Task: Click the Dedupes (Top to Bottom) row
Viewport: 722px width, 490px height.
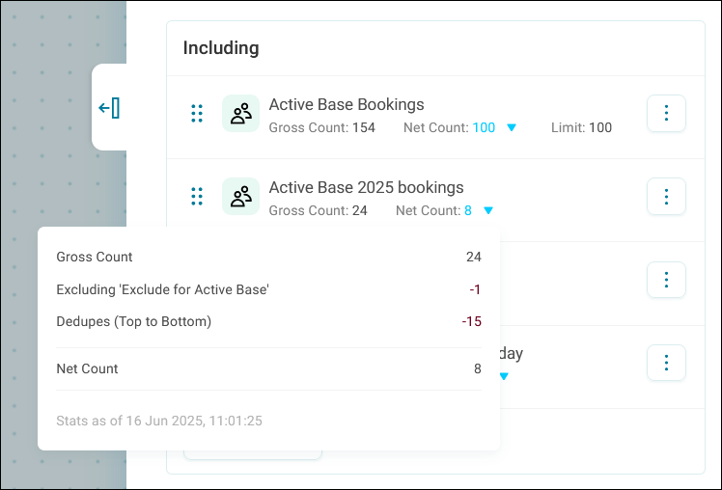Action: (x=269, y=321)
